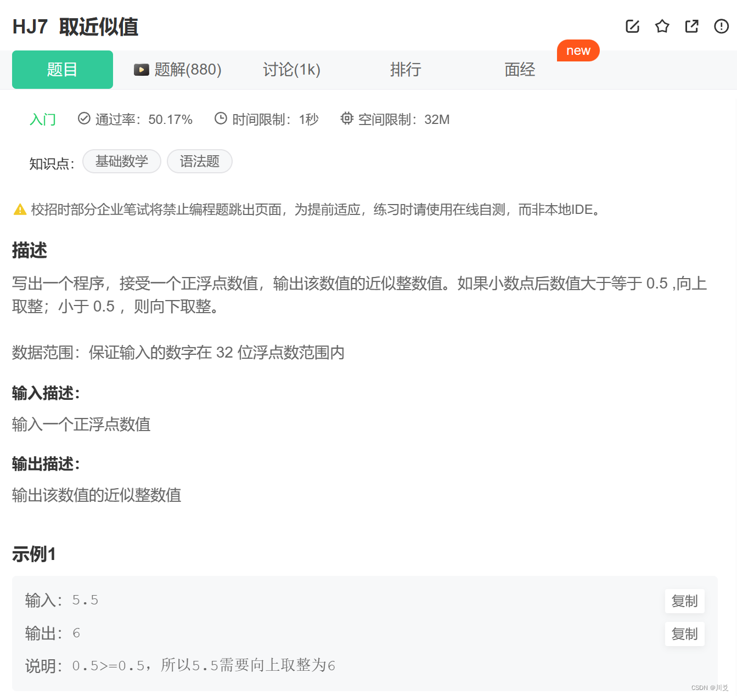Click the report problem exclamation icon
Image resolution: width=737 pixels, height=696 pixels.
coord(721,26)
